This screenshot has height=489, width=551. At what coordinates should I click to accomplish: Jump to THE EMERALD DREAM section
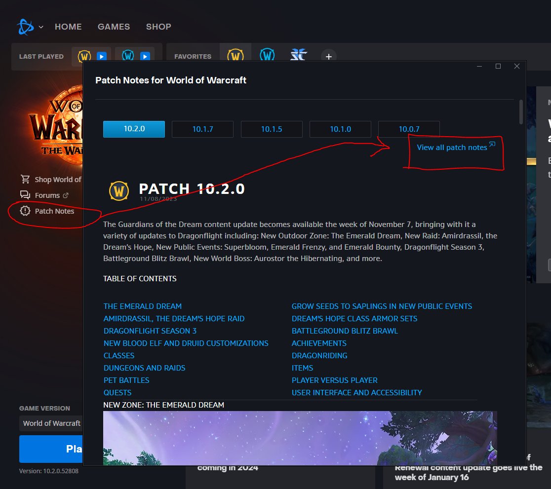coord(142,306)
